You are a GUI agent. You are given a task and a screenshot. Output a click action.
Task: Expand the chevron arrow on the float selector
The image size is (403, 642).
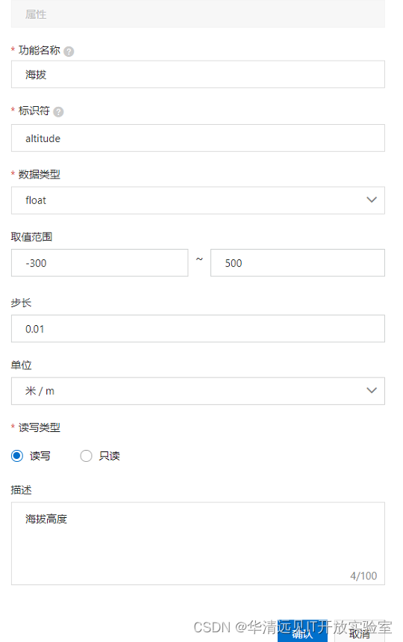pyautogui.click(x=372, y=200)
